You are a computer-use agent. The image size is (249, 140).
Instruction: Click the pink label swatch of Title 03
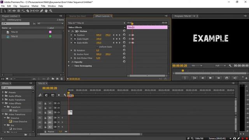coord(50,32)
